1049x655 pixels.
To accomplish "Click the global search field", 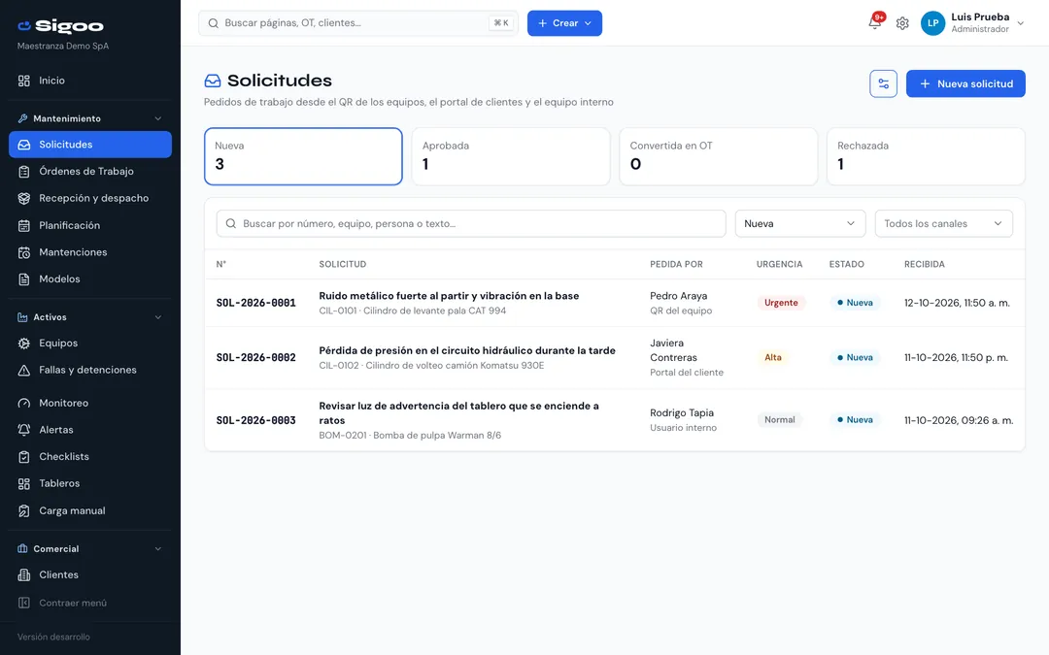I will tap(357, 23).
